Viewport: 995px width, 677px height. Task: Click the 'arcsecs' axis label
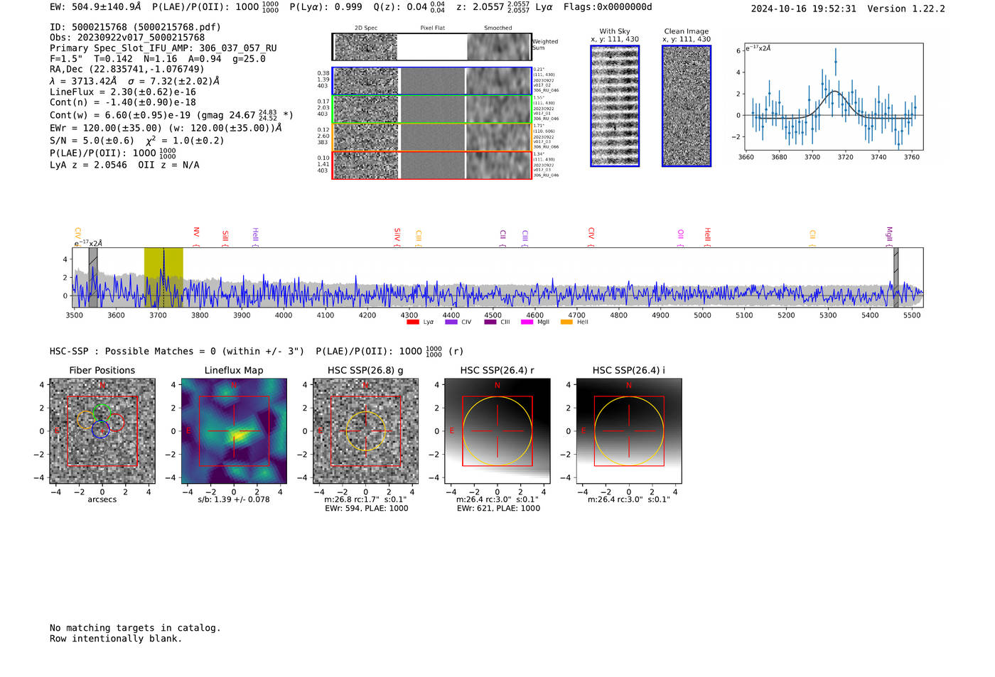[x=102, y=499]
